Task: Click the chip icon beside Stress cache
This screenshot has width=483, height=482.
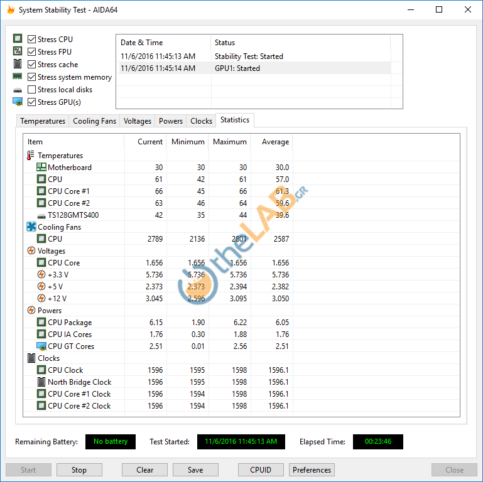Action: tap(18, 64)
